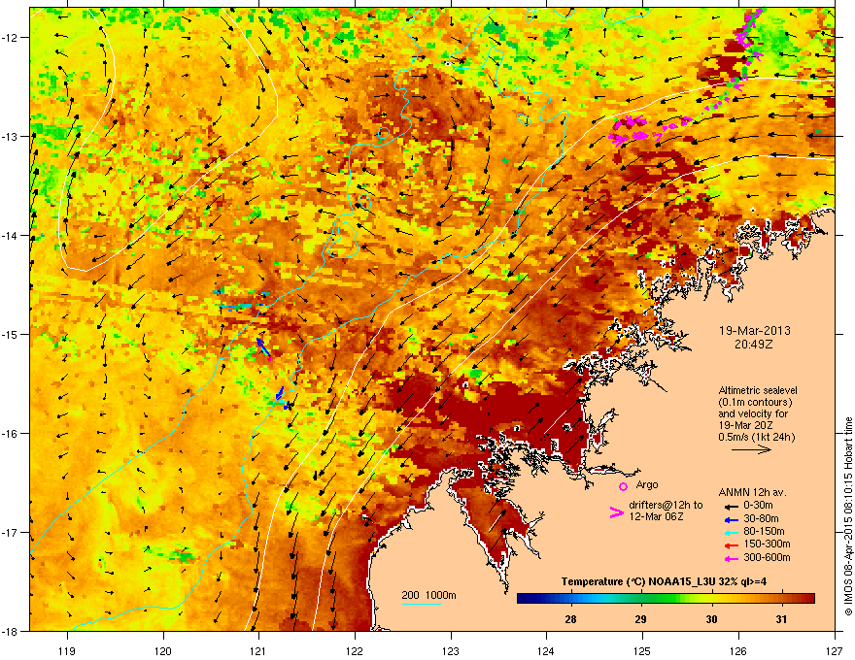Click the '19-Mar-2013' date label
855x660 pixels.
click(x=755, y=331)
